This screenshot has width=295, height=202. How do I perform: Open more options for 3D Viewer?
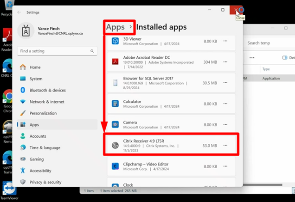[225, 41]
